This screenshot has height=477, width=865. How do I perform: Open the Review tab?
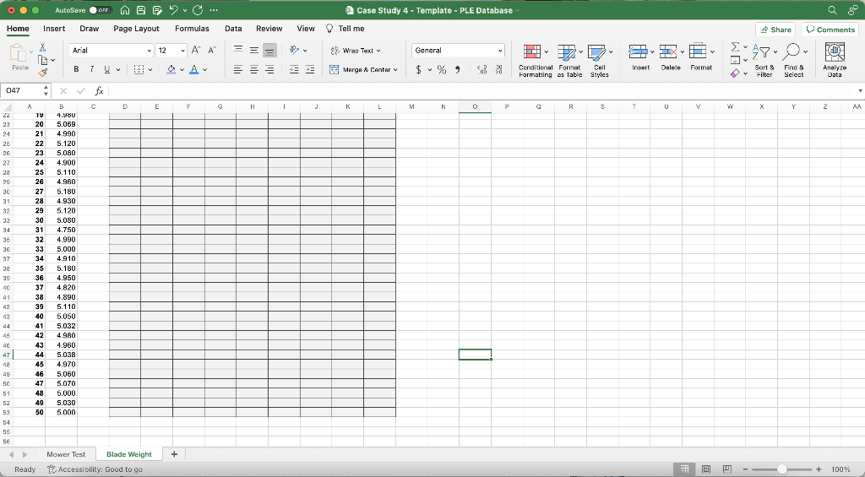[269, 29]
